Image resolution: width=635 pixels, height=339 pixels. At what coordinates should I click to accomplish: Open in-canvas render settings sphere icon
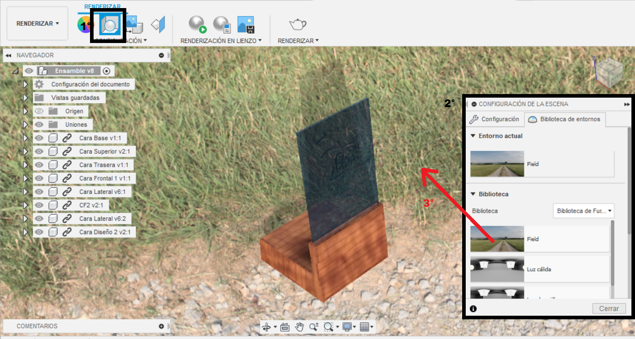coord(221,25)
